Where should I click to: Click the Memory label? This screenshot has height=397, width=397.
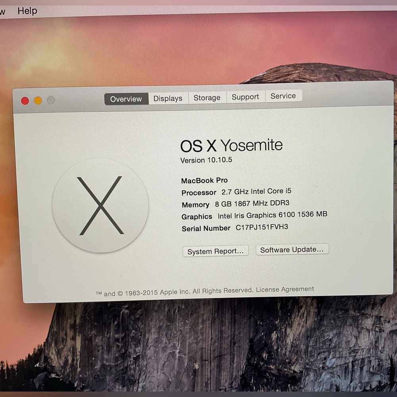195,204
